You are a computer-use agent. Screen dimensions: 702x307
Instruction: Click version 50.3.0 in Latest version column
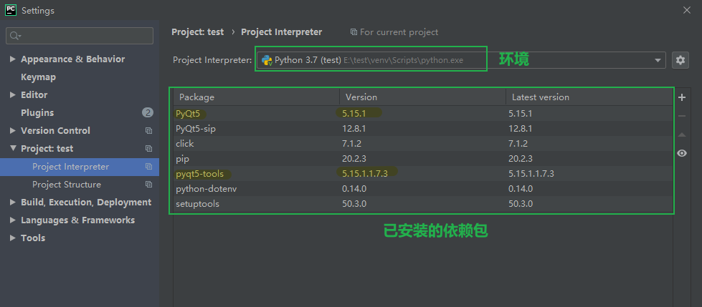tap(521, 204)
